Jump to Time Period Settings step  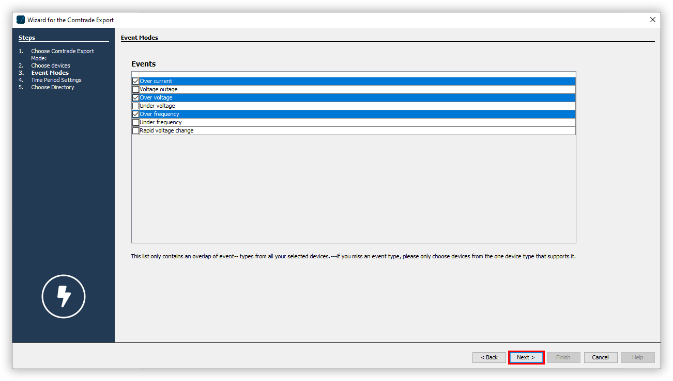[56, 80]
